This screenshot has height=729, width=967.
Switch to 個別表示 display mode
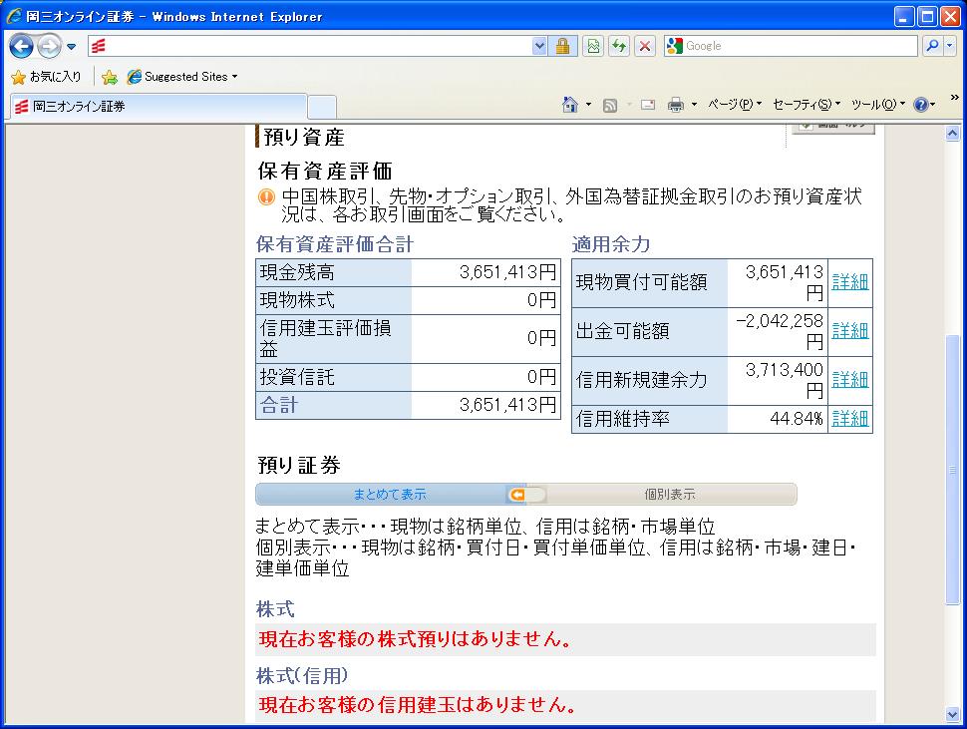coord(670,495)
